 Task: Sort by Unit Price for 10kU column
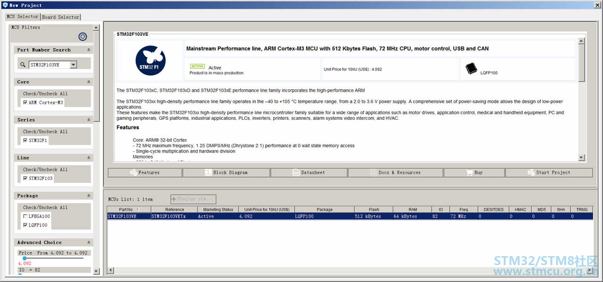click(267, 210)
